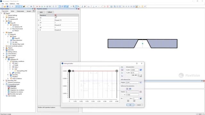
Task: Select Initial grid in project tree
Action: [13, 86]
